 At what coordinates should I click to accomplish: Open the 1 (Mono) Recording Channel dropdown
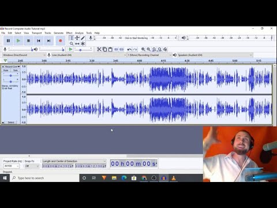[149, 55]
